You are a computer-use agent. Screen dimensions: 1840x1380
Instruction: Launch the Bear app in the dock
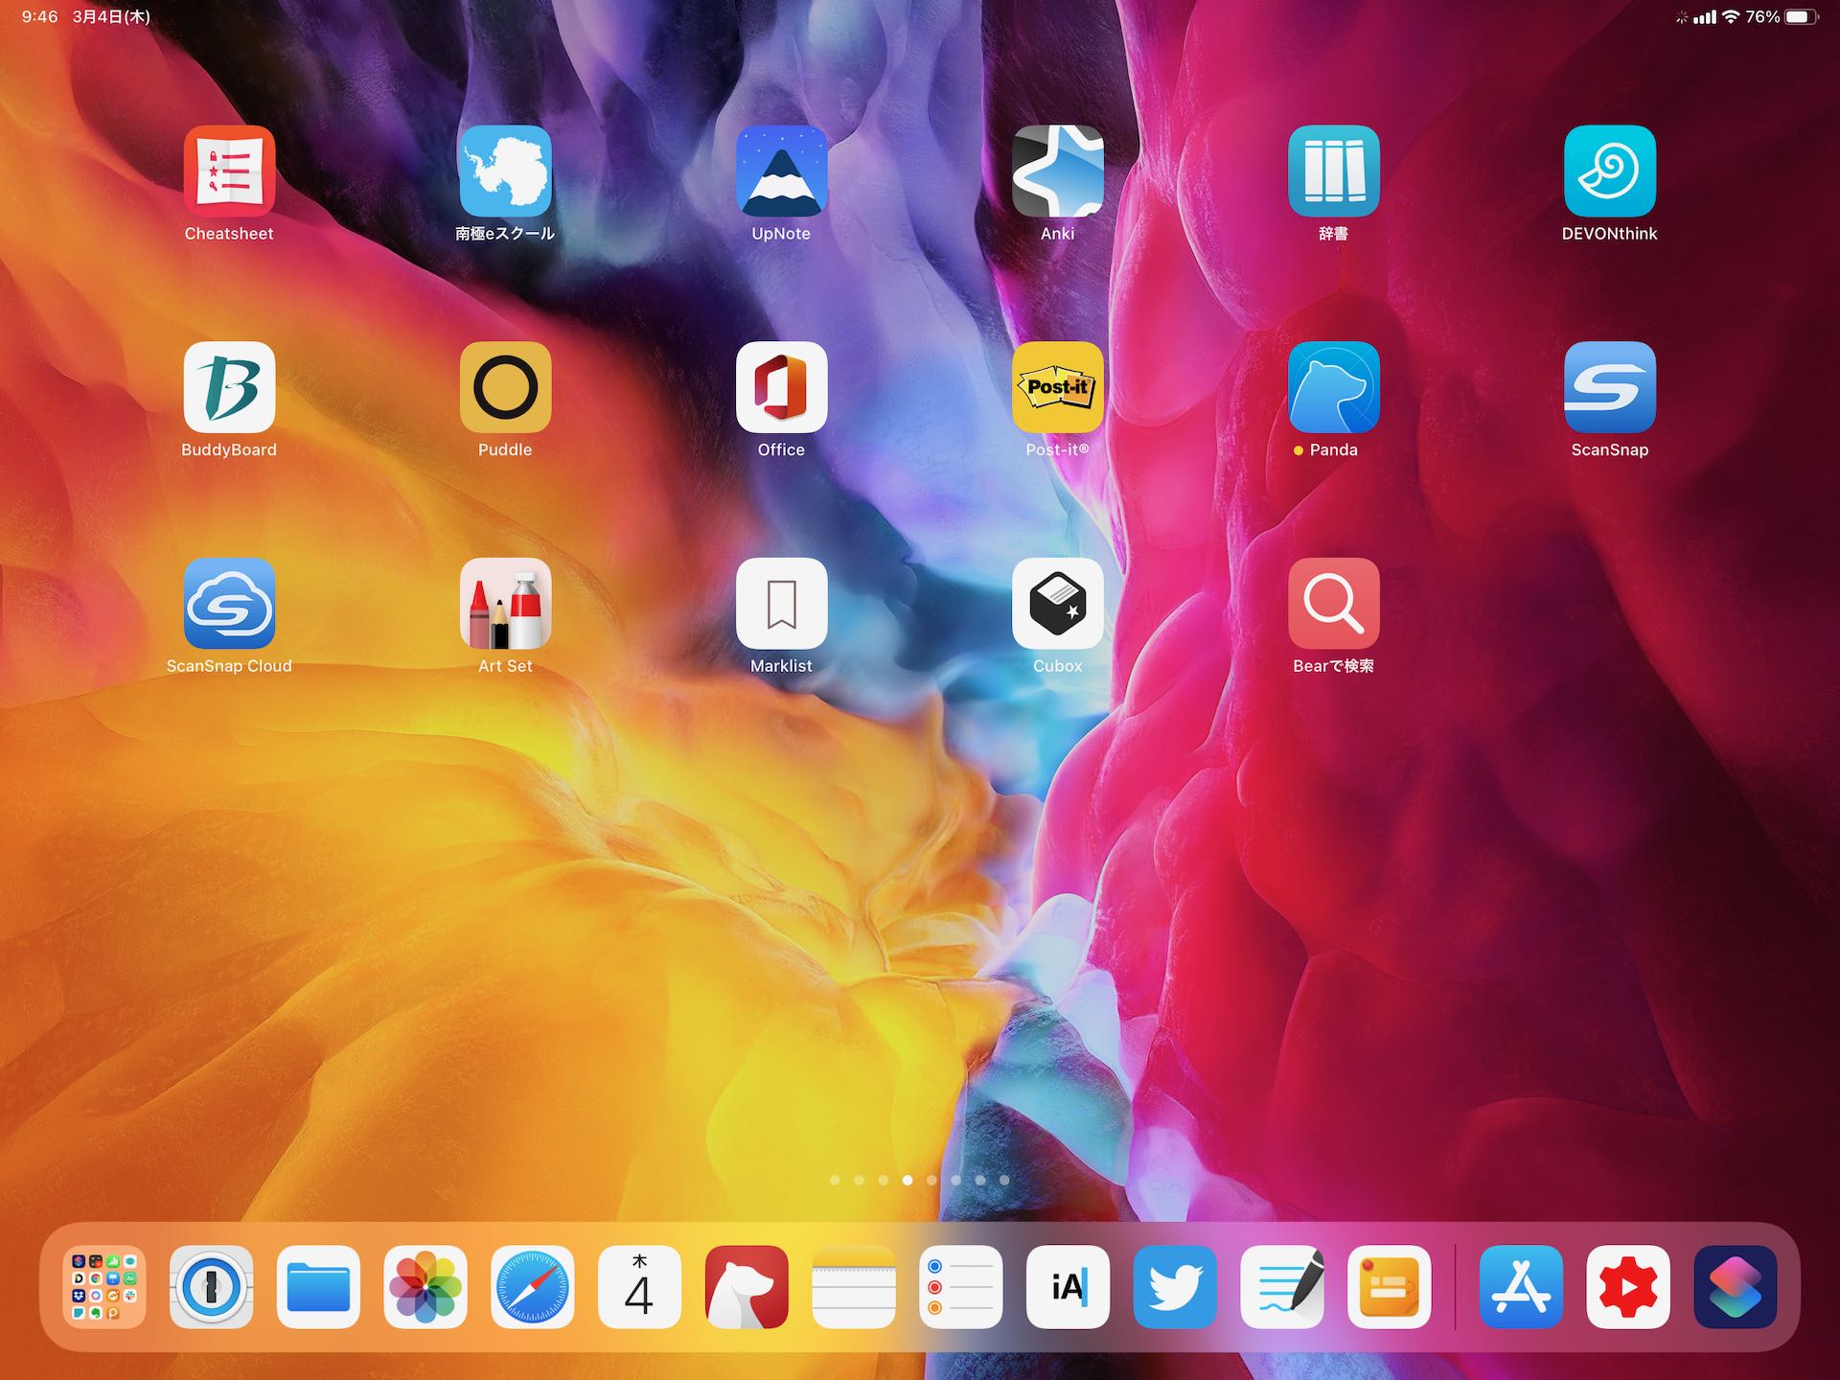tap(747, 1287)
